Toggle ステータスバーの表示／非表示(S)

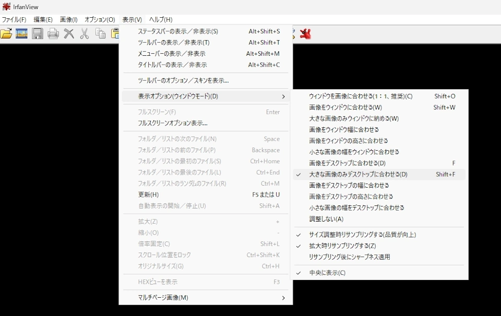206,31
